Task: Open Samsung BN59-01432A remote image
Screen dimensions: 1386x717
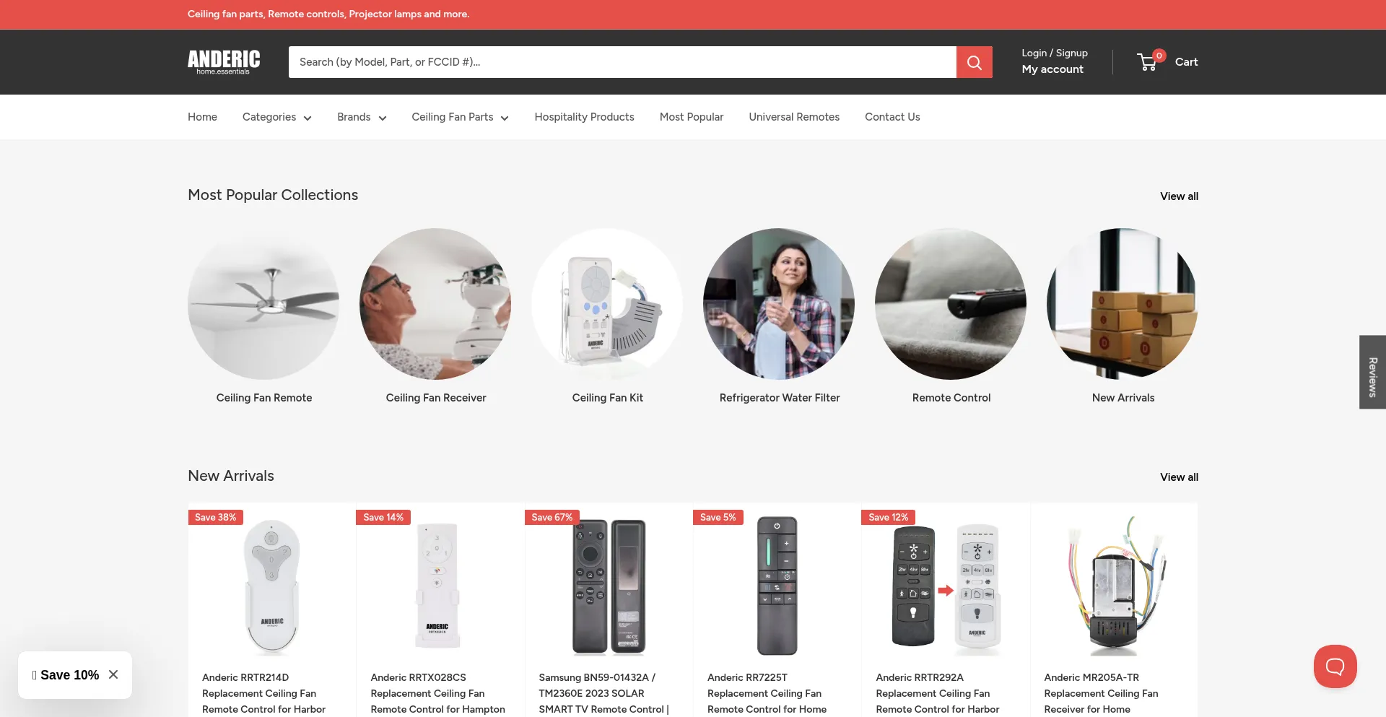Action: [x=609, y=586]
